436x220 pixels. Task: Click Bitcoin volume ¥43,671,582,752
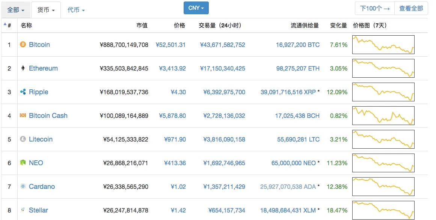tap(222, 45)
